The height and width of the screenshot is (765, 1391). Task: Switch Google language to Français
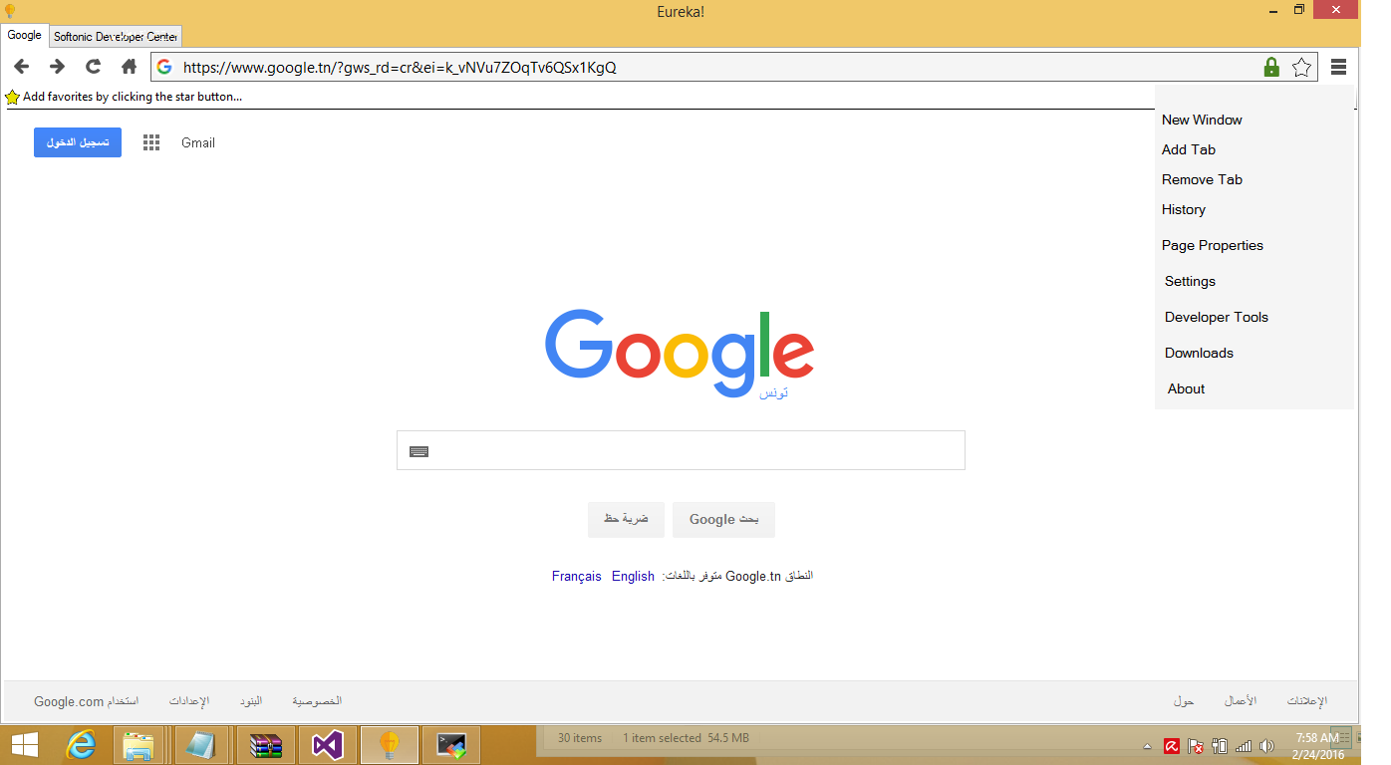coord(577,576)
